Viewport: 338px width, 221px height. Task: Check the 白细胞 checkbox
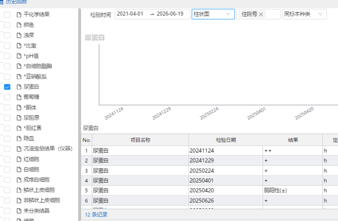(x=7, y=170)
